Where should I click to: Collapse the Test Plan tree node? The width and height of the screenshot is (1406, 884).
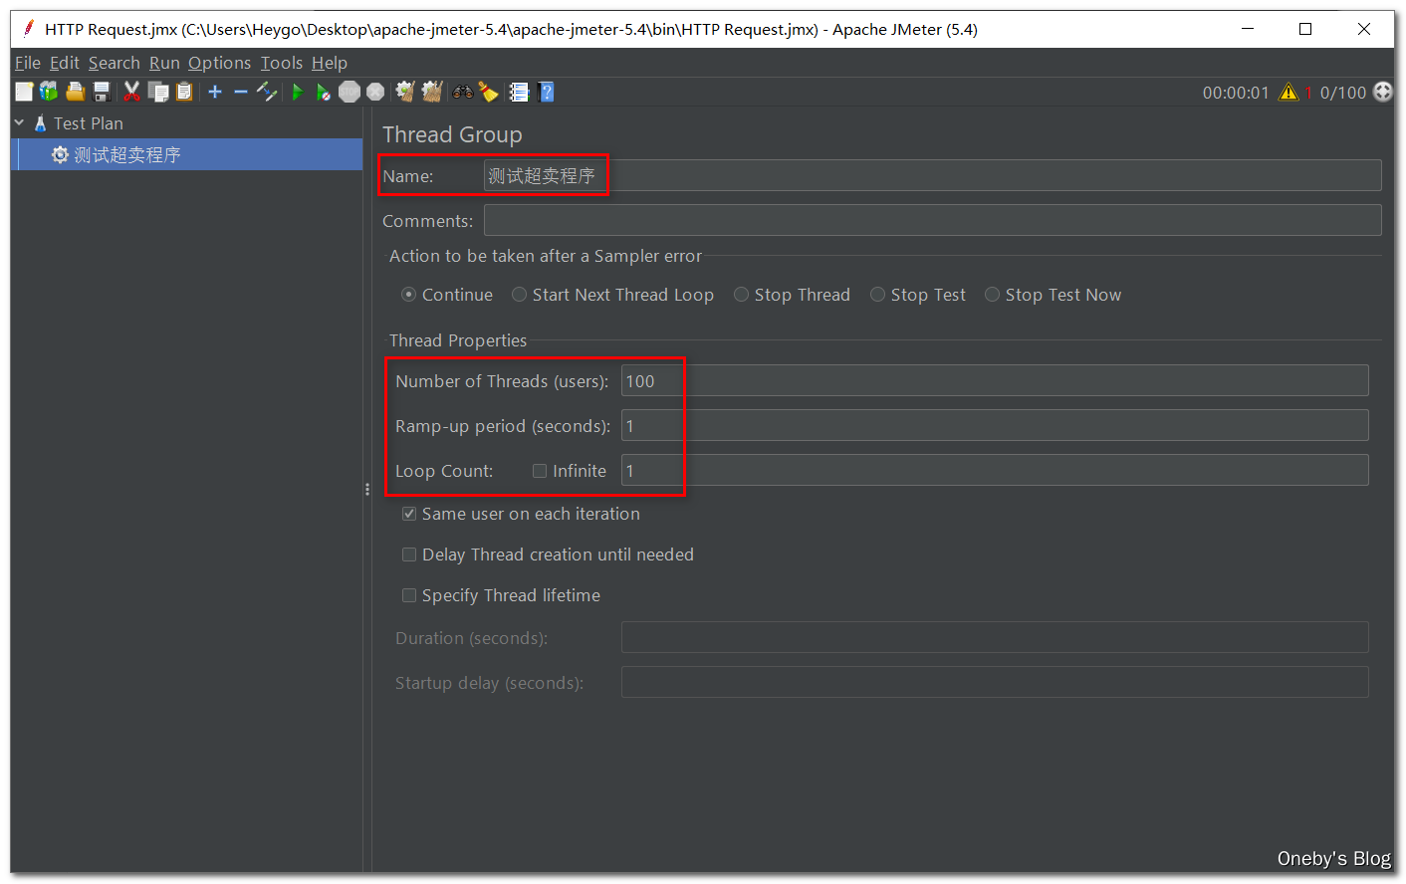[19, 123]
